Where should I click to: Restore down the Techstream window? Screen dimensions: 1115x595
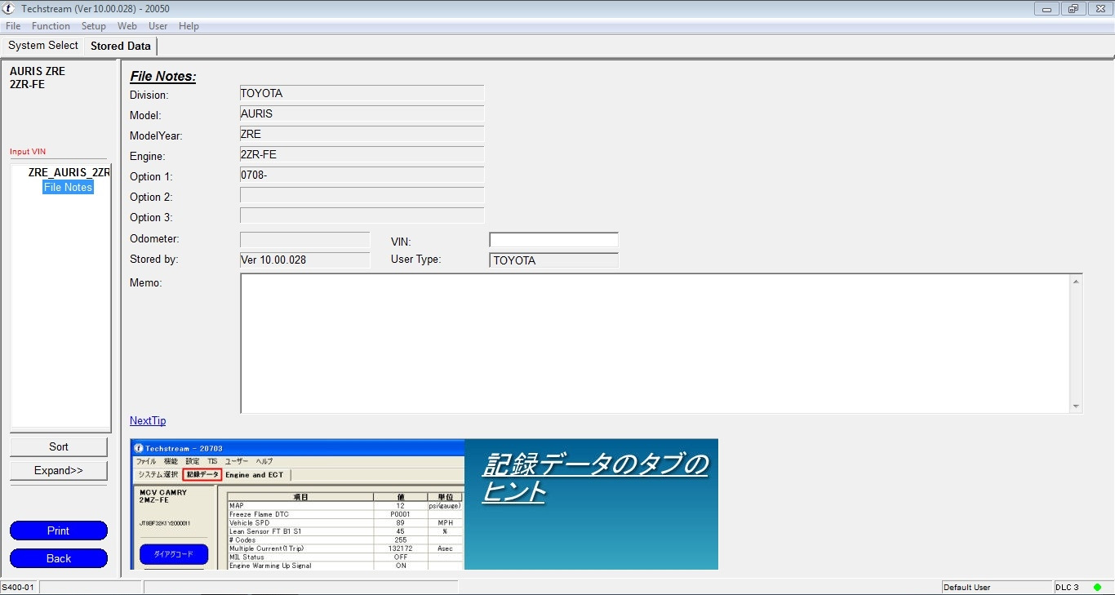(1073, 9)
